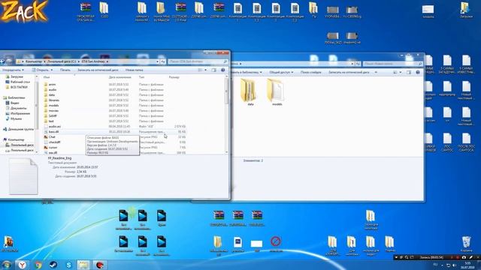This screenshot has width=481, height=270.
Task: Expand the breadcrumb arrow after Компьютер
Action: pyautogui.click(x=44, y=61)
